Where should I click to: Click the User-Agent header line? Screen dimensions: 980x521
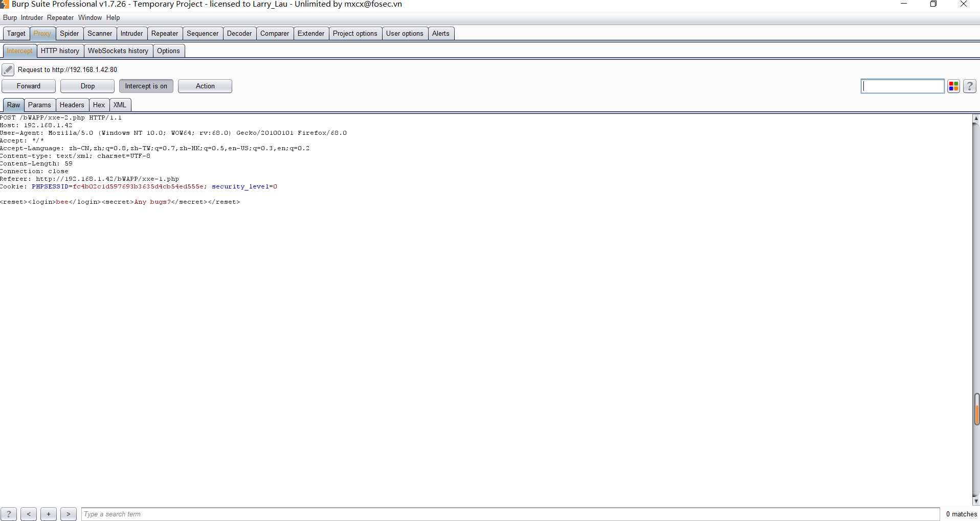173,133
